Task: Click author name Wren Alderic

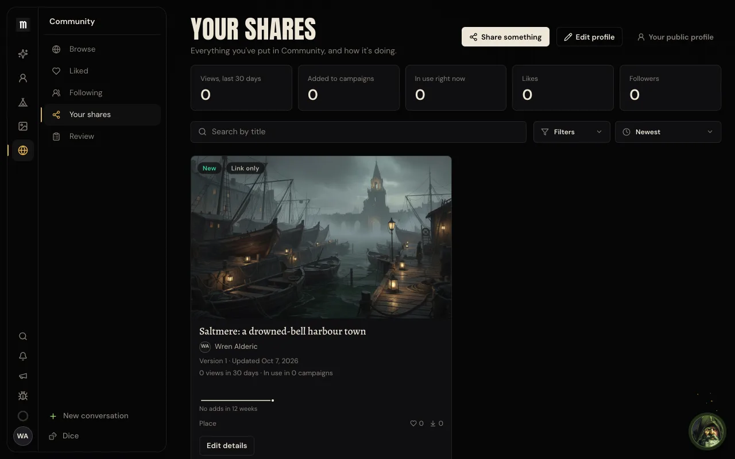Action: click(x=236, y=347)
